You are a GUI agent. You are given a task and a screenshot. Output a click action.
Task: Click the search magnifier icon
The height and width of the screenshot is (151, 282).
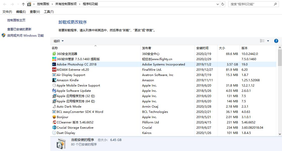(275, 4)
